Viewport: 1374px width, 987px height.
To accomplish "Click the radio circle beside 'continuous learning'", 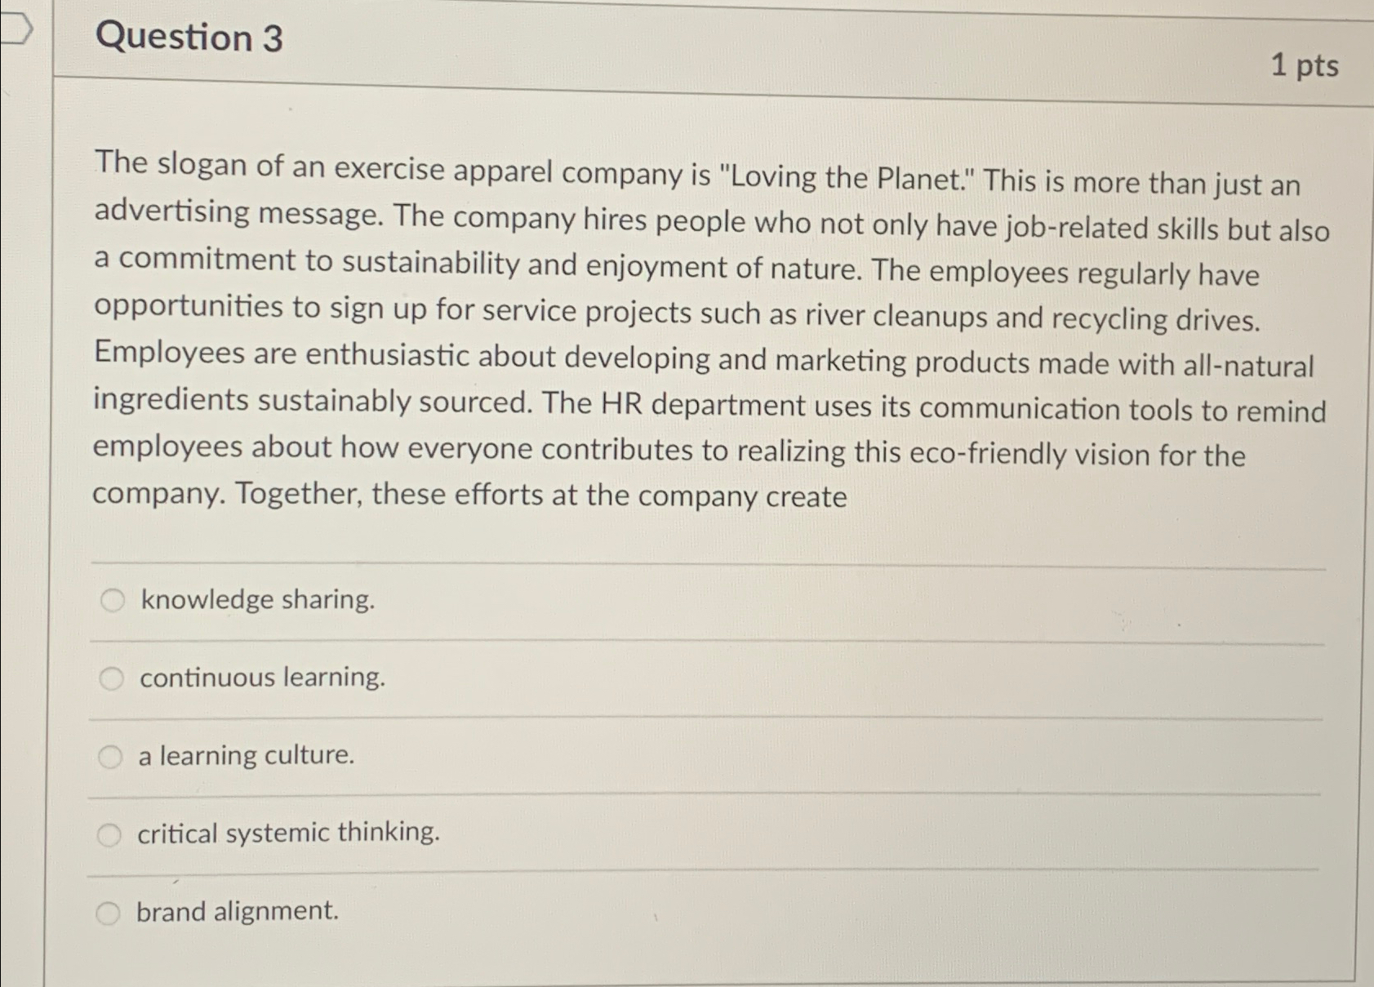I will coord(111,678).
